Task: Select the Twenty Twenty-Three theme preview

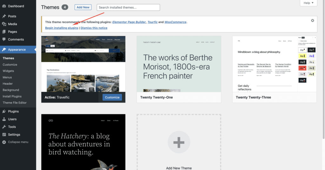Action: click(275, 64)
